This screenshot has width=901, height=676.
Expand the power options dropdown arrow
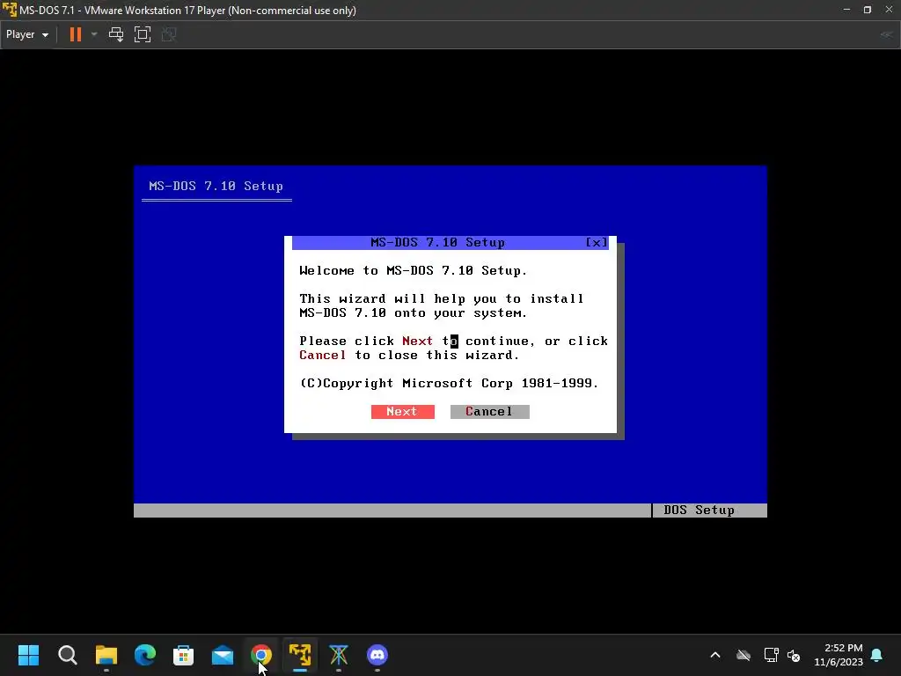tap(94, 34)
